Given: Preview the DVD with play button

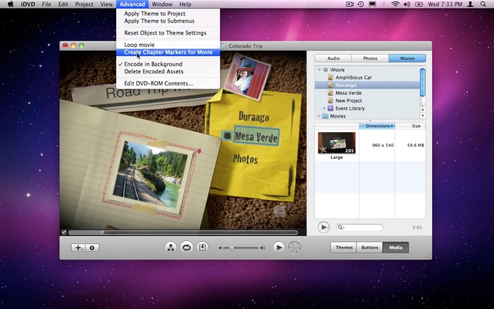Looking at the screenshot, I should pos(278,248).
